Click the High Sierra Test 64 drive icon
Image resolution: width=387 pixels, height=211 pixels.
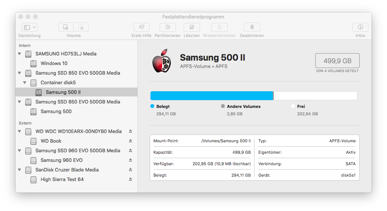pos(34,180)
